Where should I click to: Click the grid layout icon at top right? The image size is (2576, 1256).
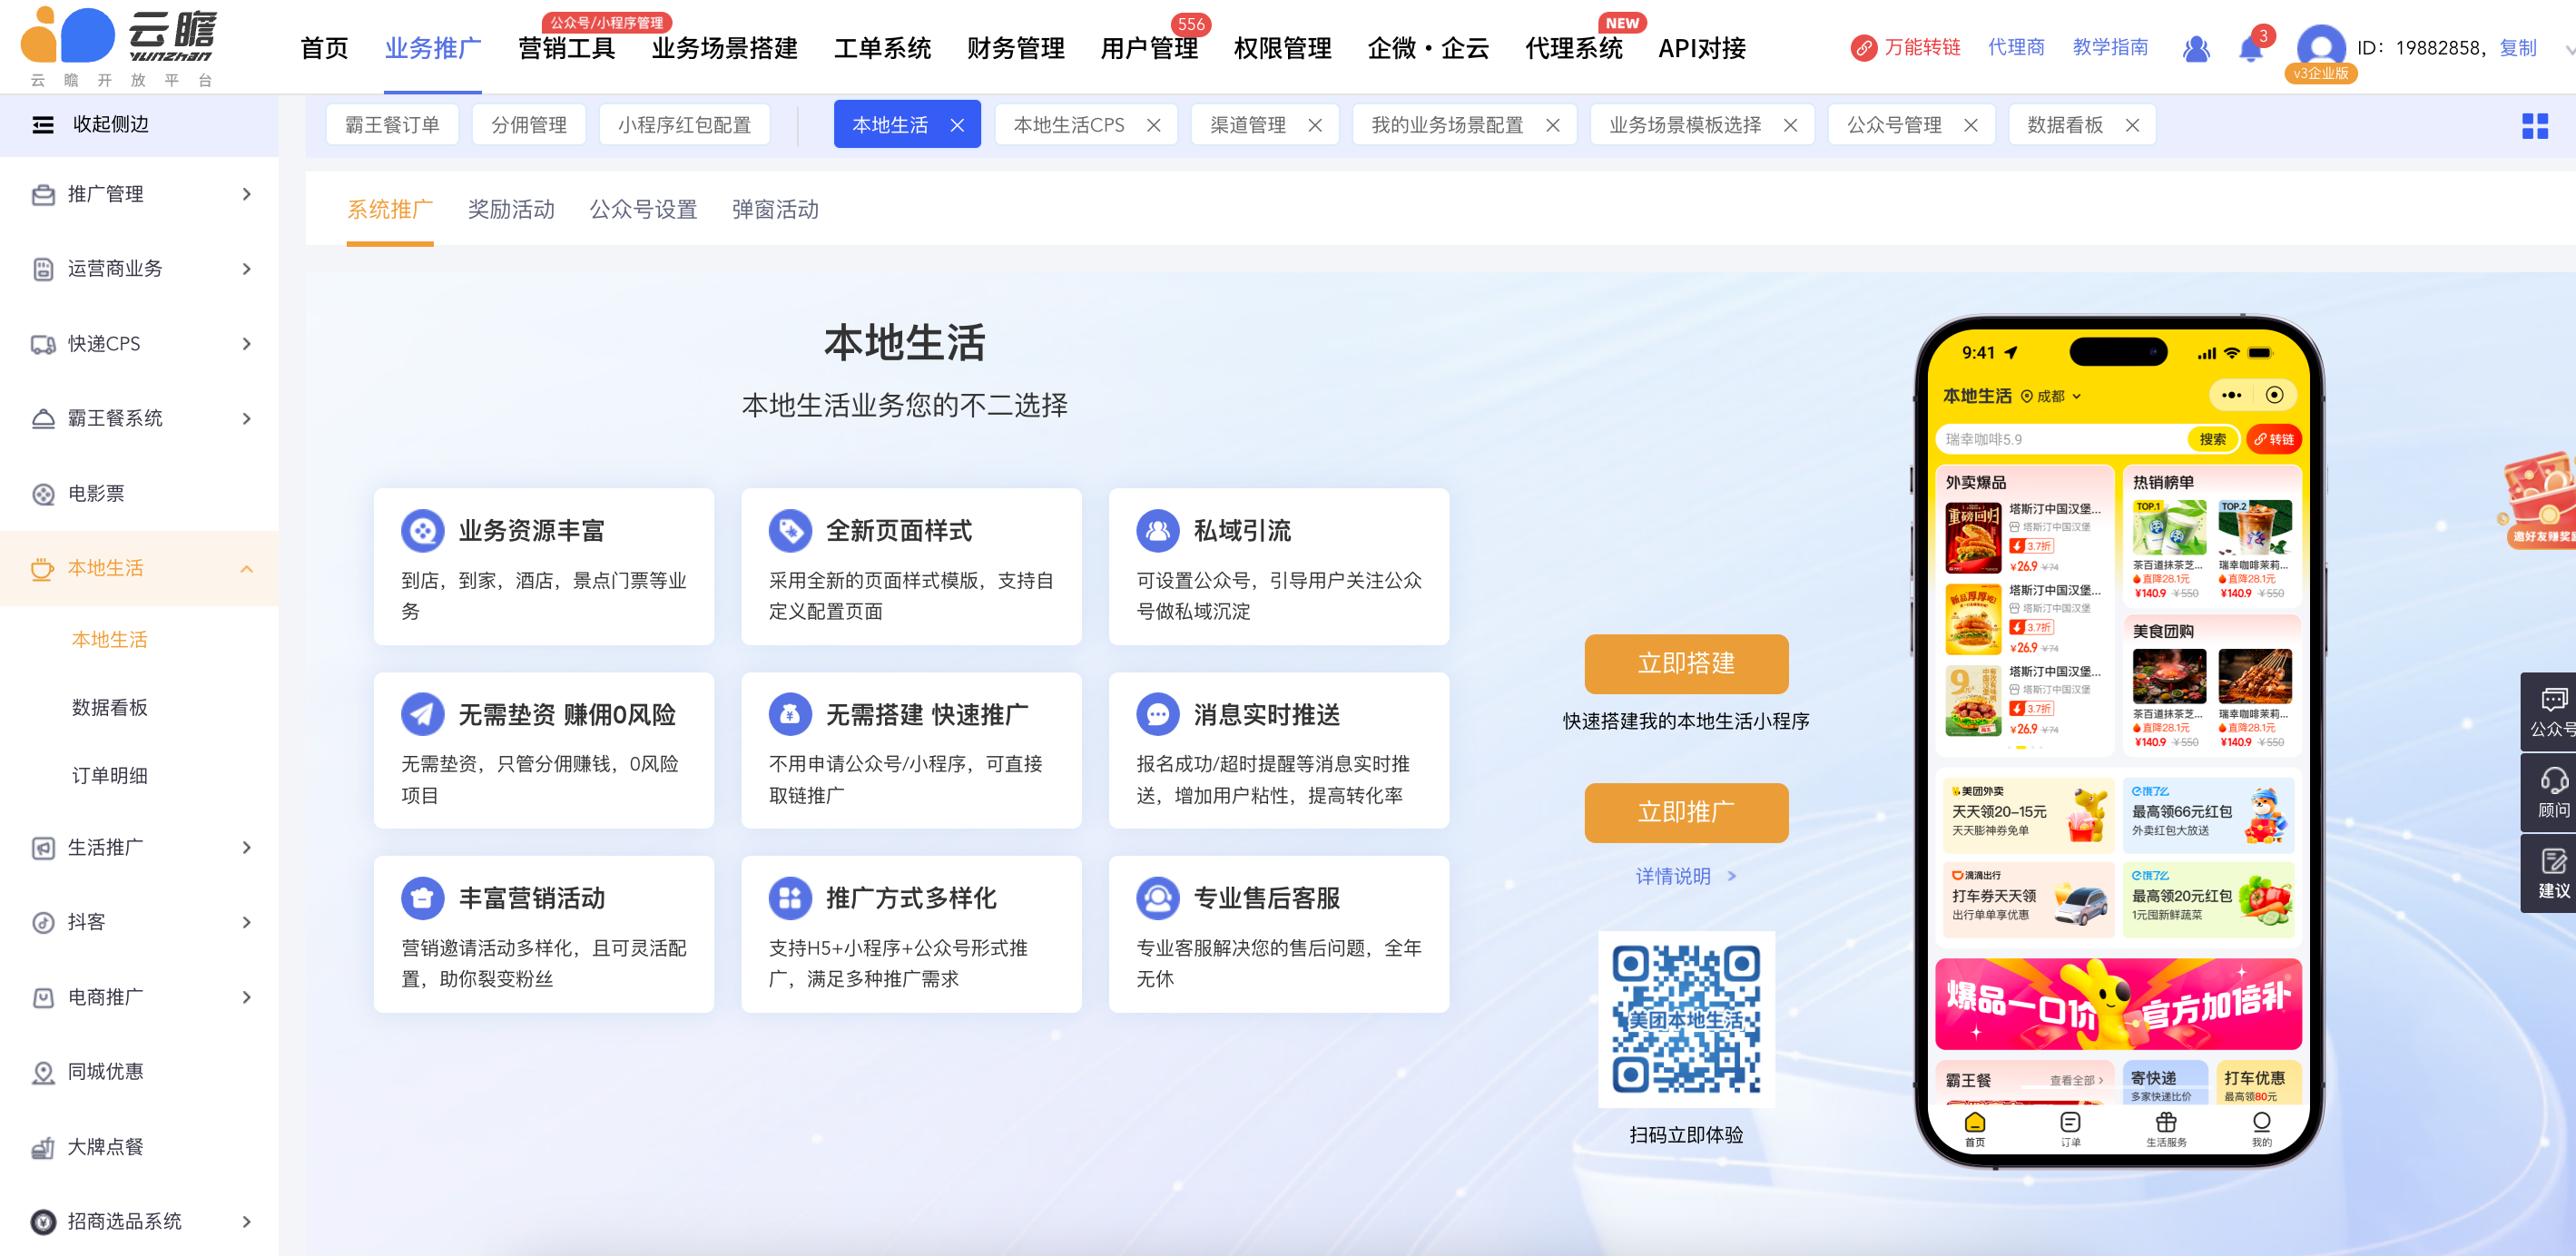click(2534, 126)
